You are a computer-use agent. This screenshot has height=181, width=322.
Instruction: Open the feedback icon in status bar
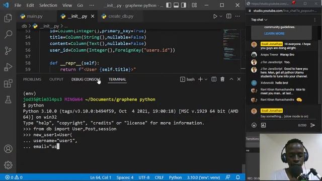tap(228, 177)
